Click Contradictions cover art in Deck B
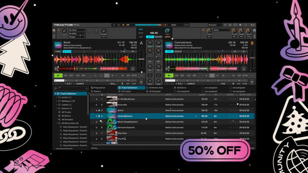This screenshot has height=173, width=308. tap(169, 45)
